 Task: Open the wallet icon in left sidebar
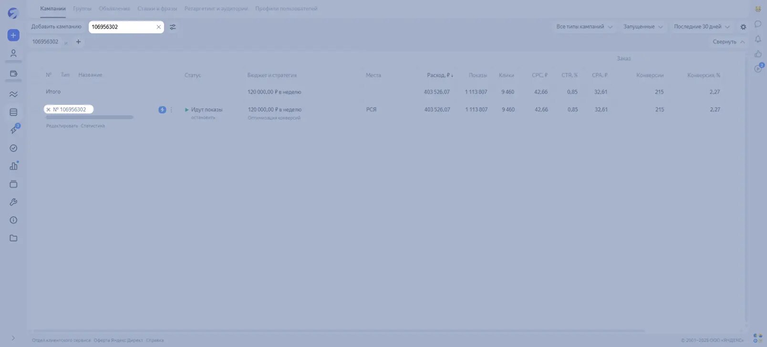coord(13,73)
